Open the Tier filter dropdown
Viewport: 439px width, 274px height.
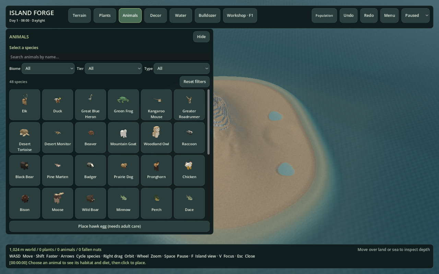(114, 68)
